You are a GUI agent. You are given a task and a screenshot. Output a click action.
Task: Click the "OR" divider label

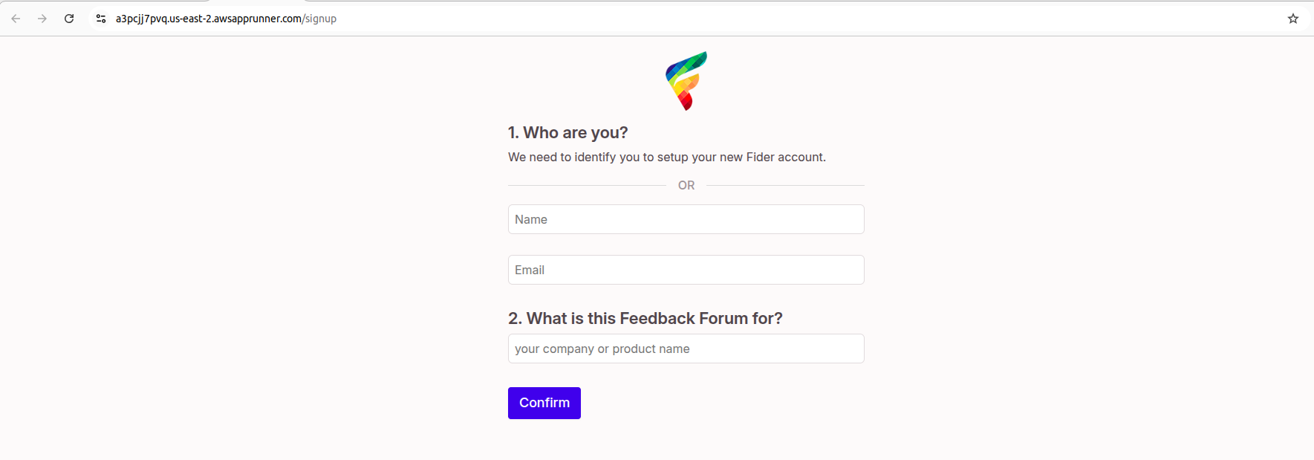[686, 185]
